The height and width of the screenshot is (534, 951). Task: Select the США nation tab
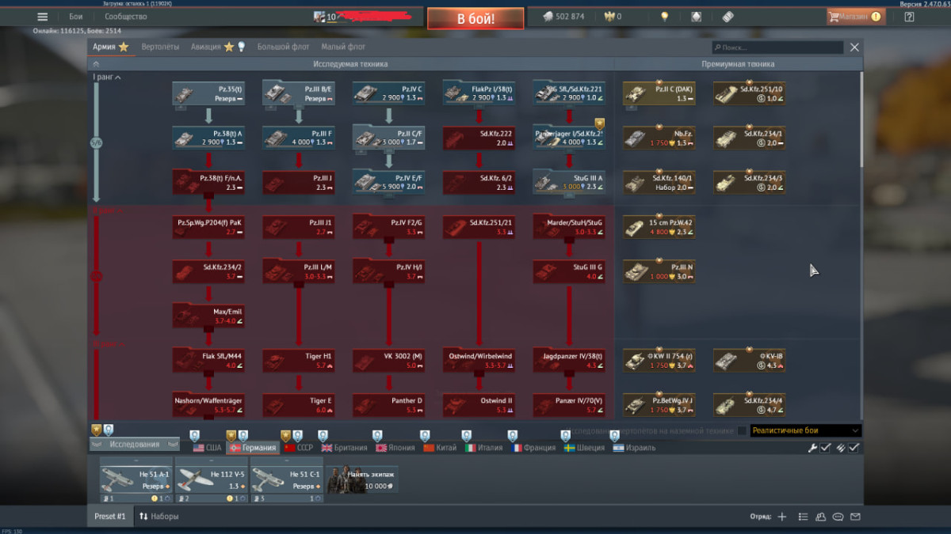pyautogui.click(x=208, y=448)
